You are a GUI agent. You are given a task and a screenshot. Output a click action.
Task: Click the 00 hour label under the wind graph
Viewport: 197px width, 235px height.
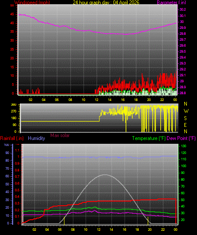(x=175, y=100)
